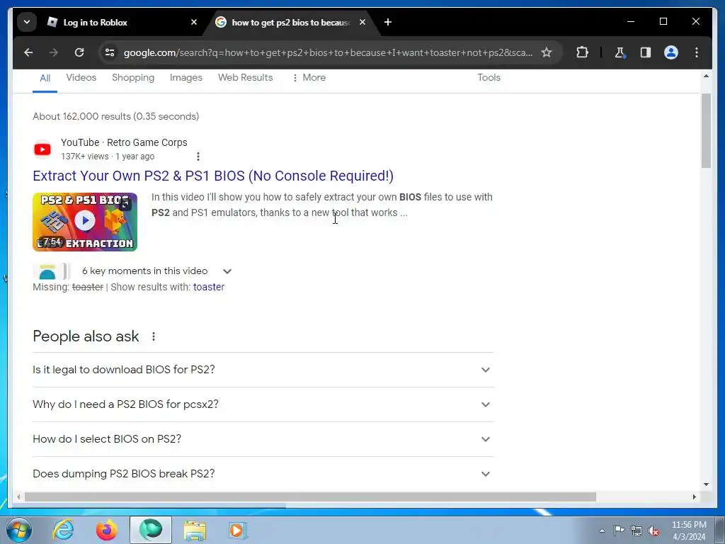Open File Explorer from taskbar

pyautogui.click(x=195, y=530)
